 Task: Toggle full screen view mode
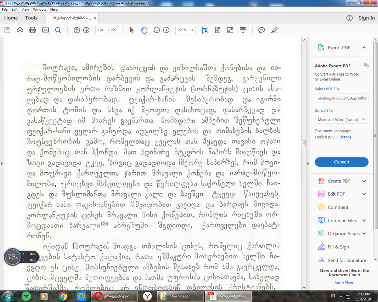pyautogui.click(x=230, y=30)
